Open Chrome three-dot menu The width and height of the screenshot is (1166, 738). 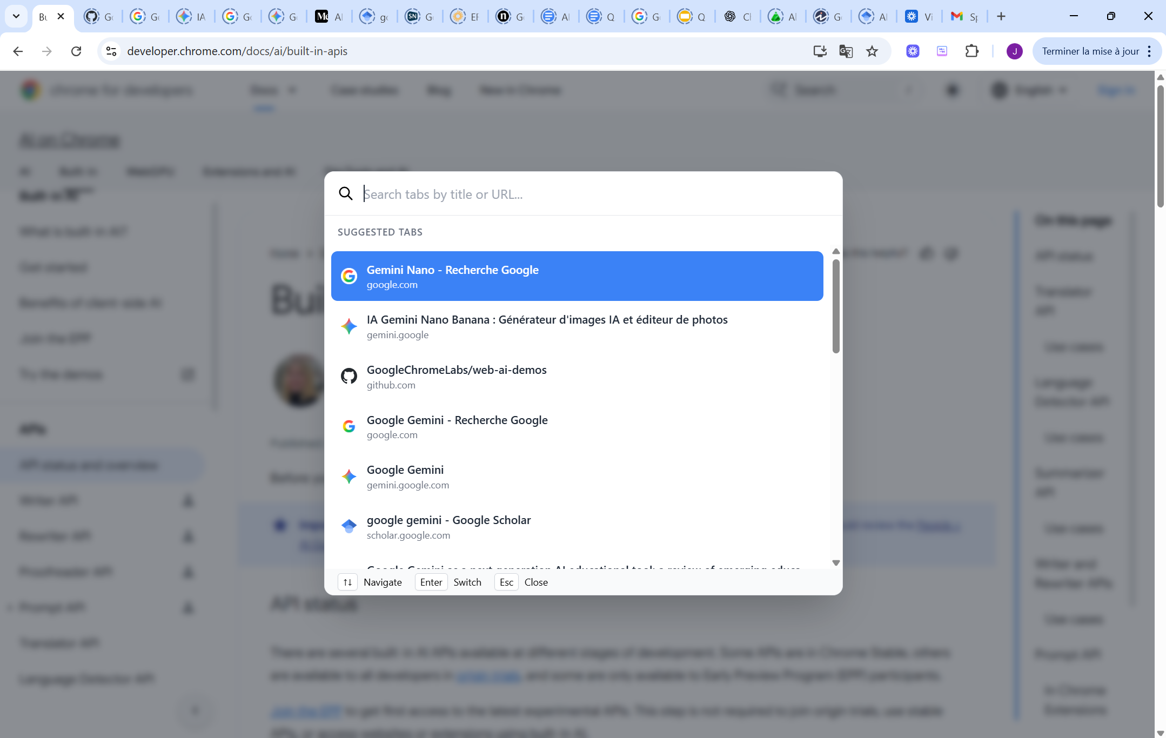coord(1149,51)
